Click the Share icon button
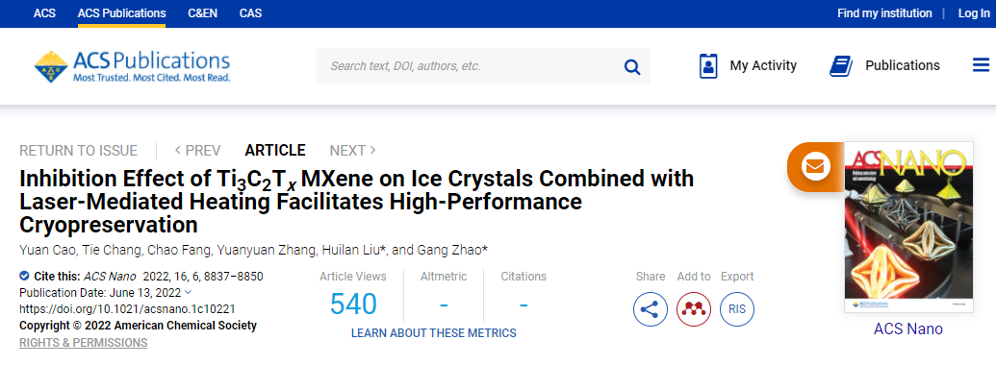 (650, 309)
